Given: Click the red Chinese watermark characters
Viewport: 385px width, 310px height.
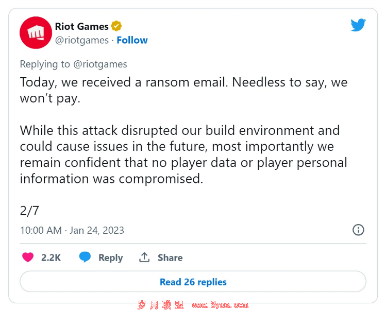Looking at the screenshot, I should pos(161,305).
